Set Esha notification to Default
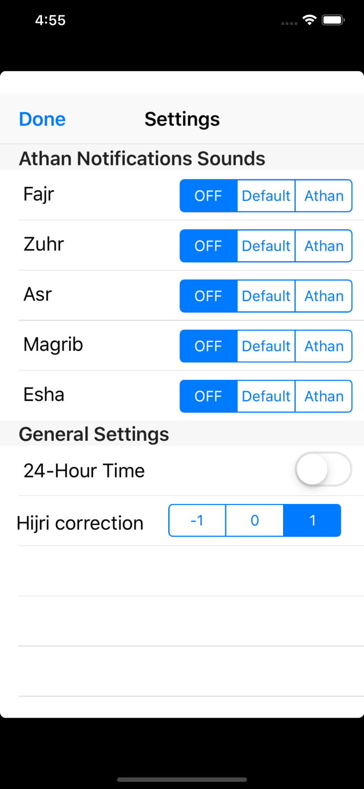 (266, 396)
